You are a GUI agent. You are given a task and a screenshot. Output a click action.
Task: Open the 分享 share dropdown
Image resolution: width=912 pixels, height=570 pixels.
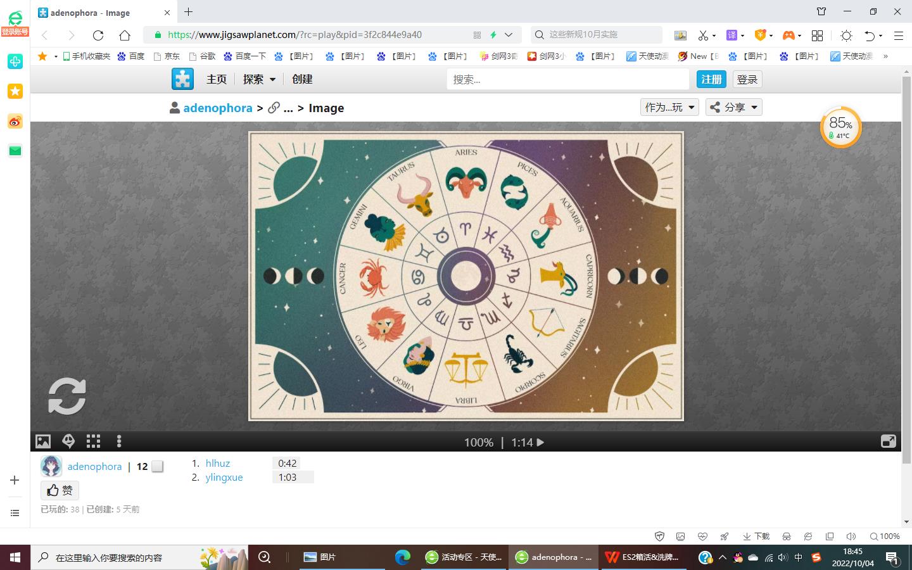[734, 107]
